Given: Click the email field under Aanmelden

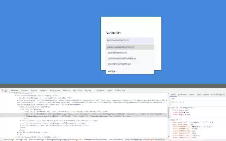Looking at the screenshot, I should (130, 40).
